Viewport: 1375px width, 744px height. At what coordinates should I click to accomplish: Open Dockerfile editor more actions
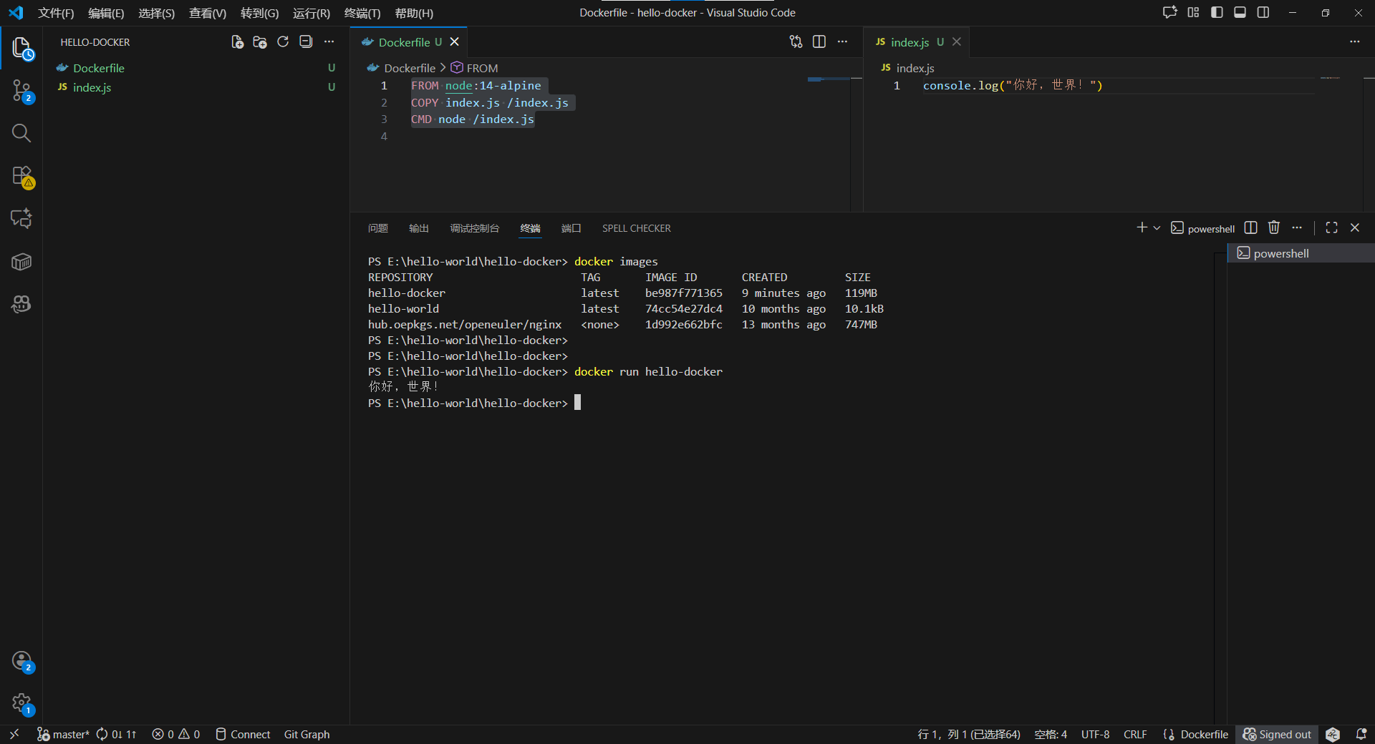point(843,42)
